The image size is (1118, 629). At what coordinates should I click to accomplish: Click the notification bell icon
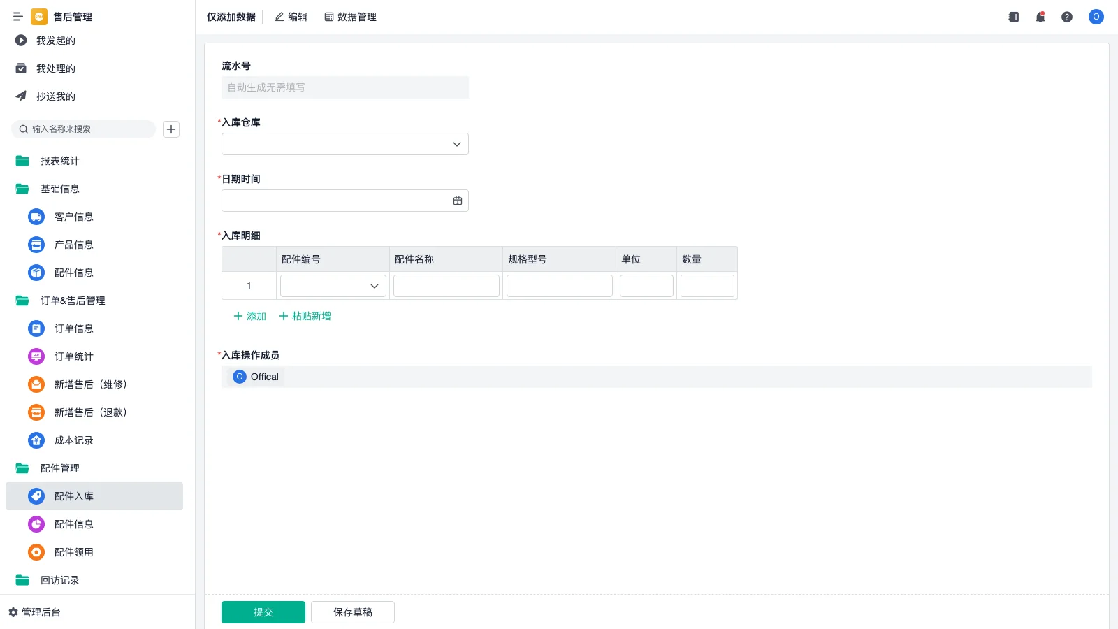click(x=1040, y=17)
